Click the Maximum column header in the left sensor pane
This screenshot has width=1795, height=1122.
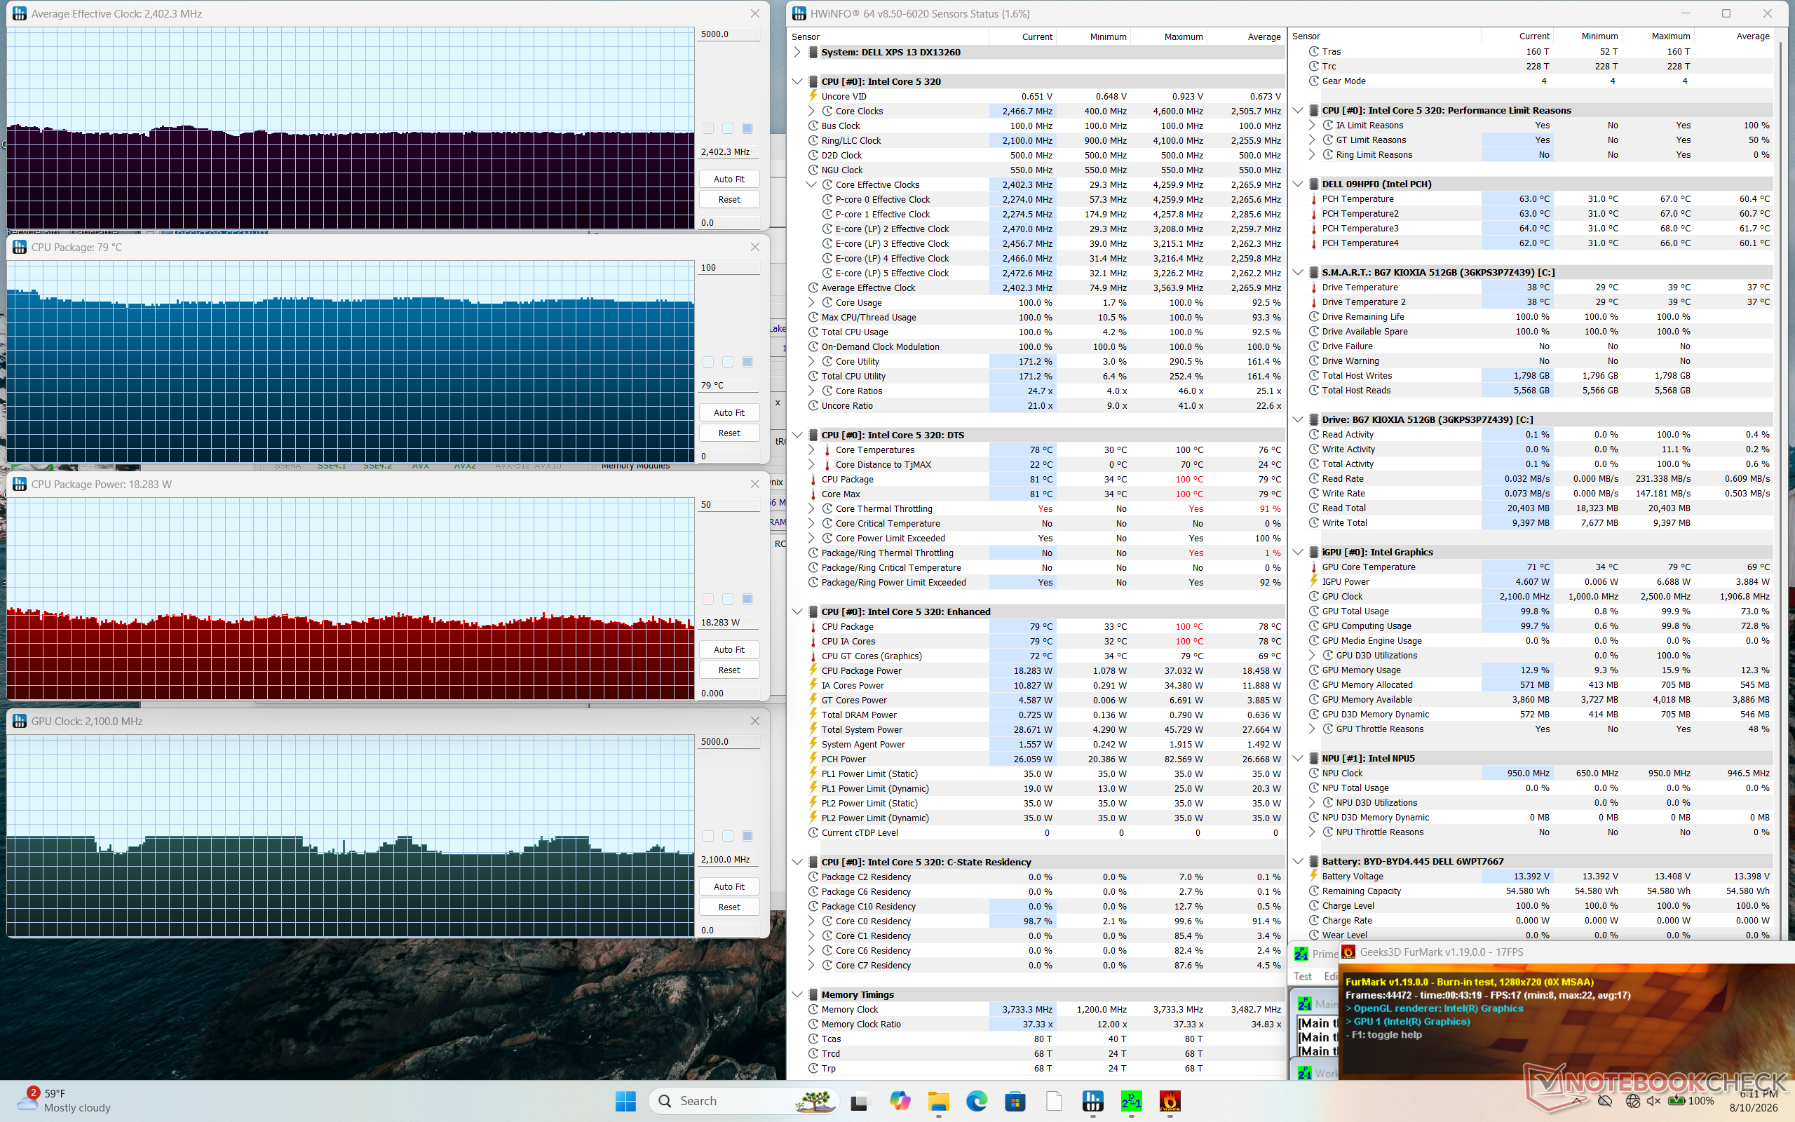(x=1183, y=36)
